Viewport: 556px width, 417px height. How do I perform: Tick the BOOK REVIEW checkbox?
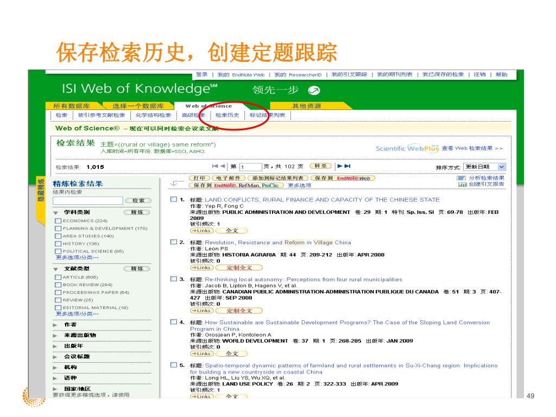[58, 285]
